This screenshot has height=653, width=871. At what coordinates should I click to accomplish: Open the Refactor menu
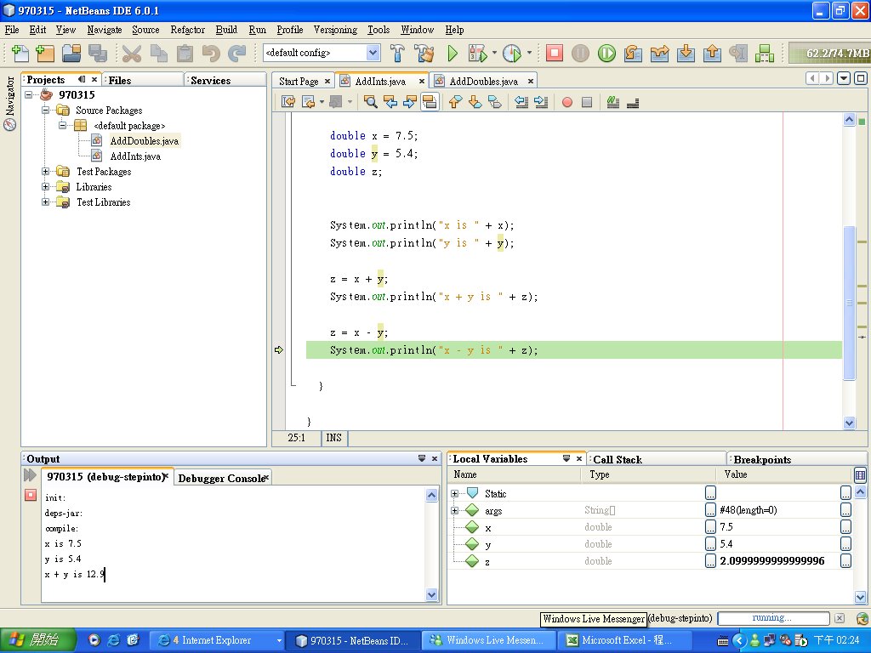[188, 30]
